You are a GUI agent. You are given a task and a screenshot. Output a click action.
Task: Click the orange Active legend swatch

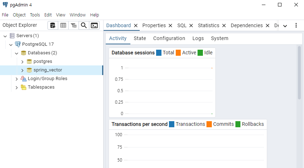[x=178, y=53]
